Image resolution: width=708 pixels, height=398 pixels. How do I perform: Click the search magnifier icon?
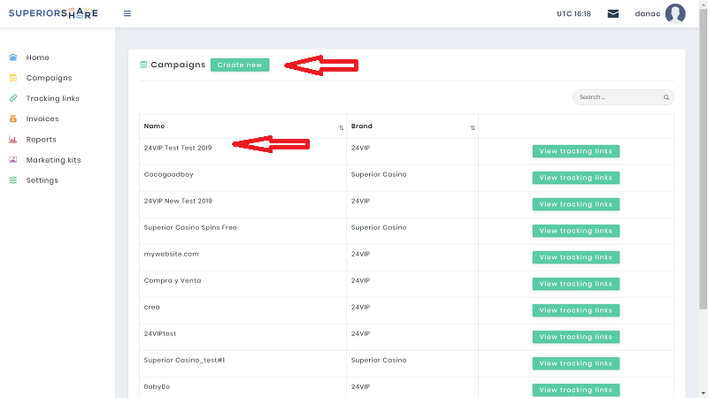[666, 97]
